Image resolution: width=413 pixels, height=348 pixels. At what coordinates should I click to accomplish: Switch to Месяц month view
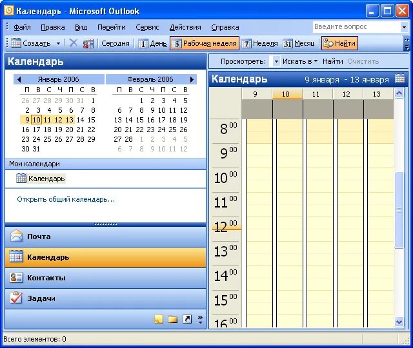[x=299, y=43]
